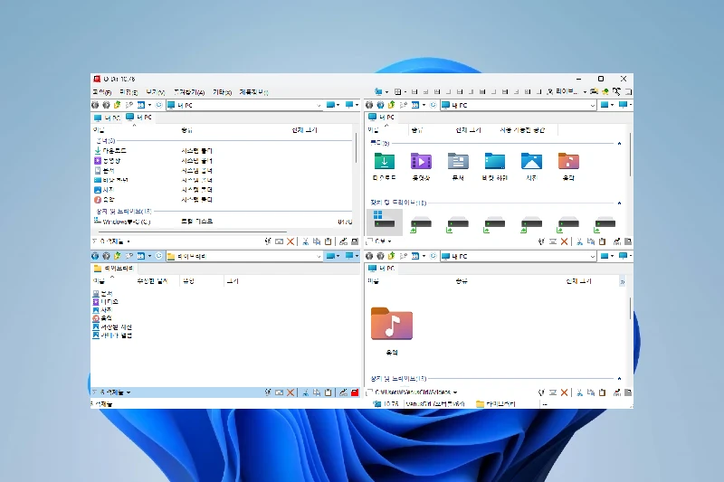The image size is (724, 482).
Task: Open the 기타(X) menu
Action: click(222, 92)
